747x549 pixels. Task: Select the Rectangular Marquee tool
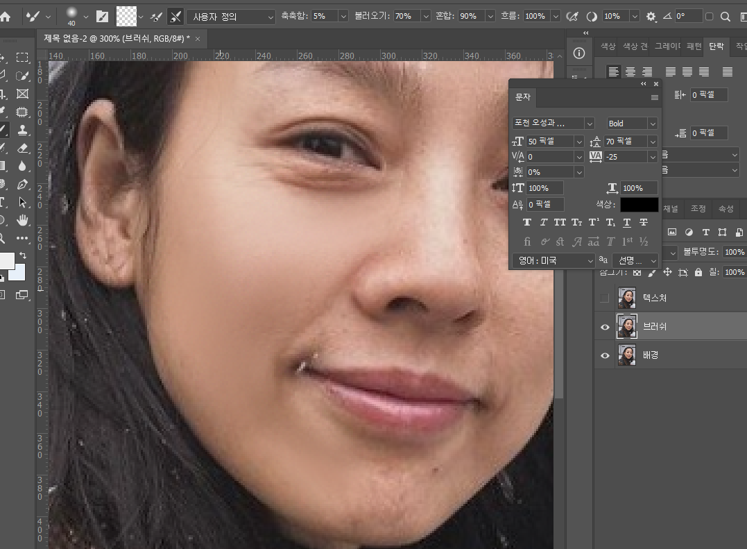(22, 58)
